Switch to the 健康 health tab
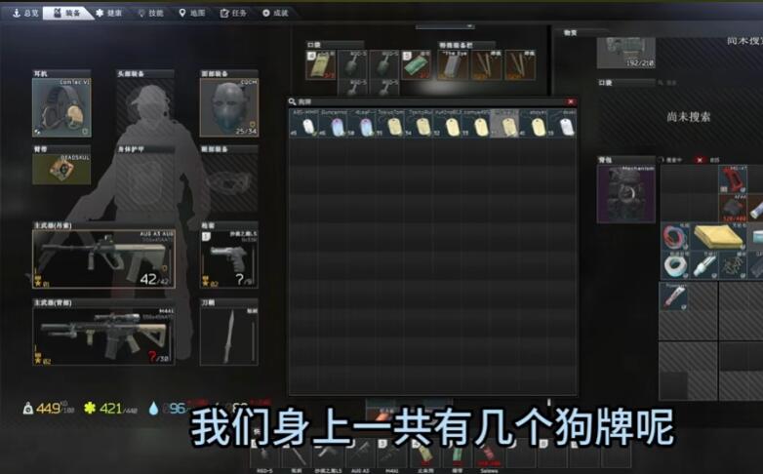Viewport: 763px width, 474px height. pyautogui.click(x=109, y=13)
